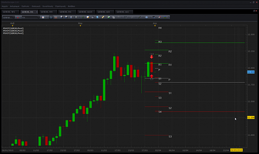Select the R4 pivot level label
259x154 pixels.
click(160, 28)
